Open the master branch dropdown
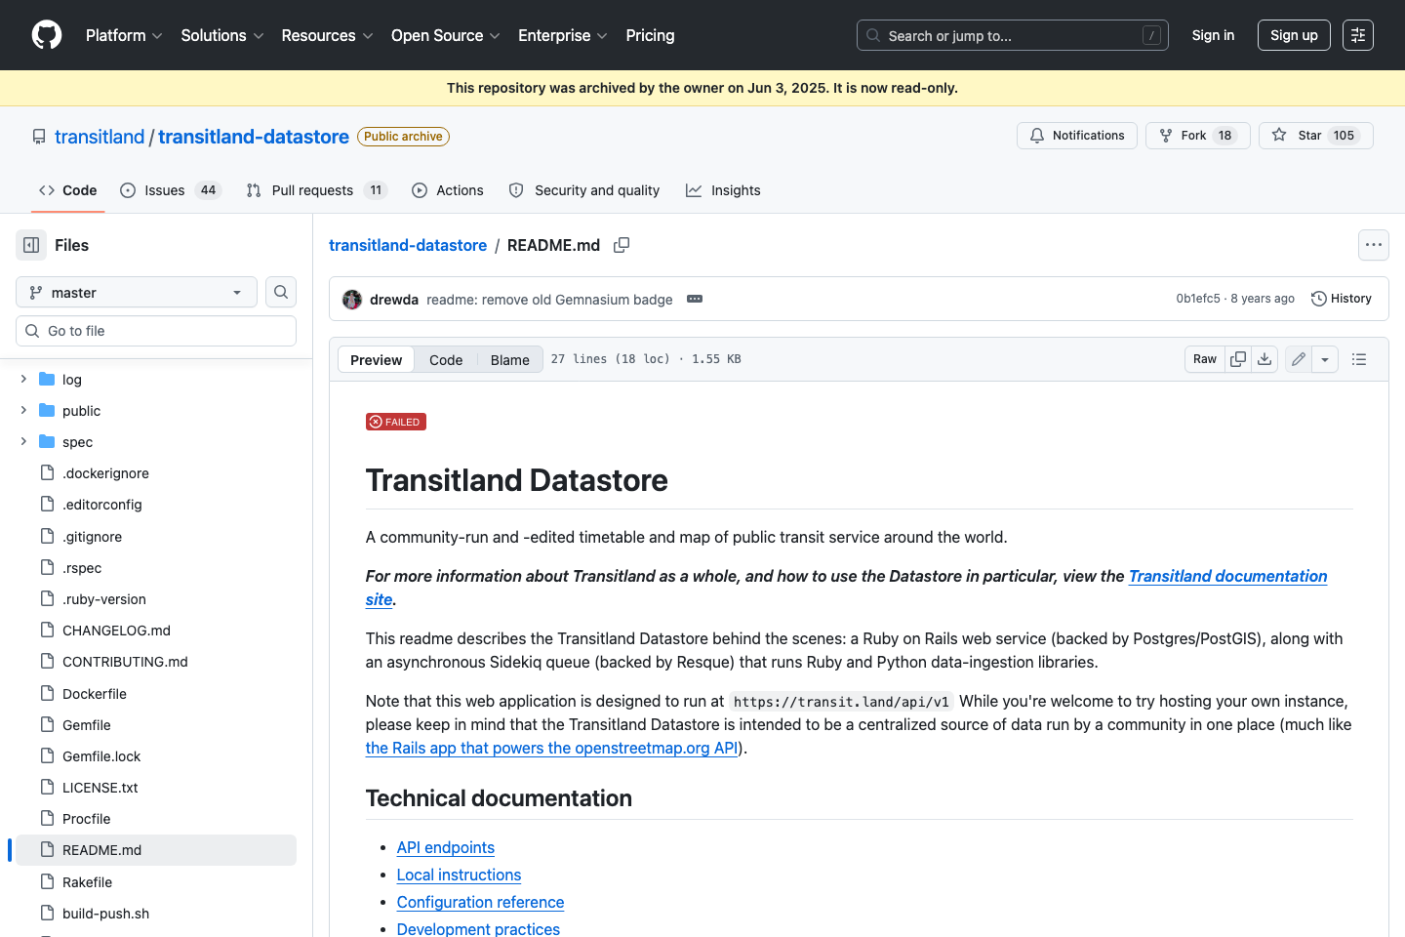Viewport: 1405px width, 937px height. (x=136, y=292)
